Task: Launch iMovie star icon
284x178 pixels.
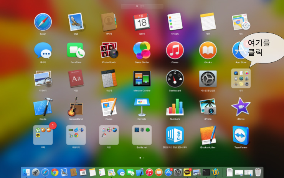Action: (x=241, y=106)
